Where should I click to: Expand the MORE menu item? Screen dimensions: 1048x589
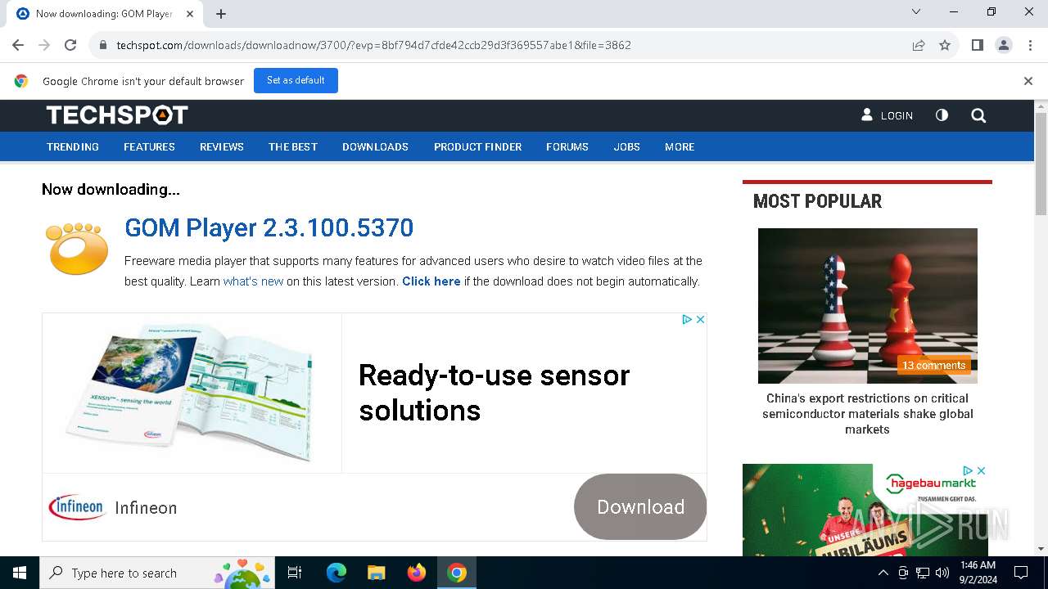(680, 147)
